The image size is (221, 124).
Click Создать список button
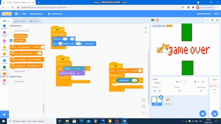point(19,71)
